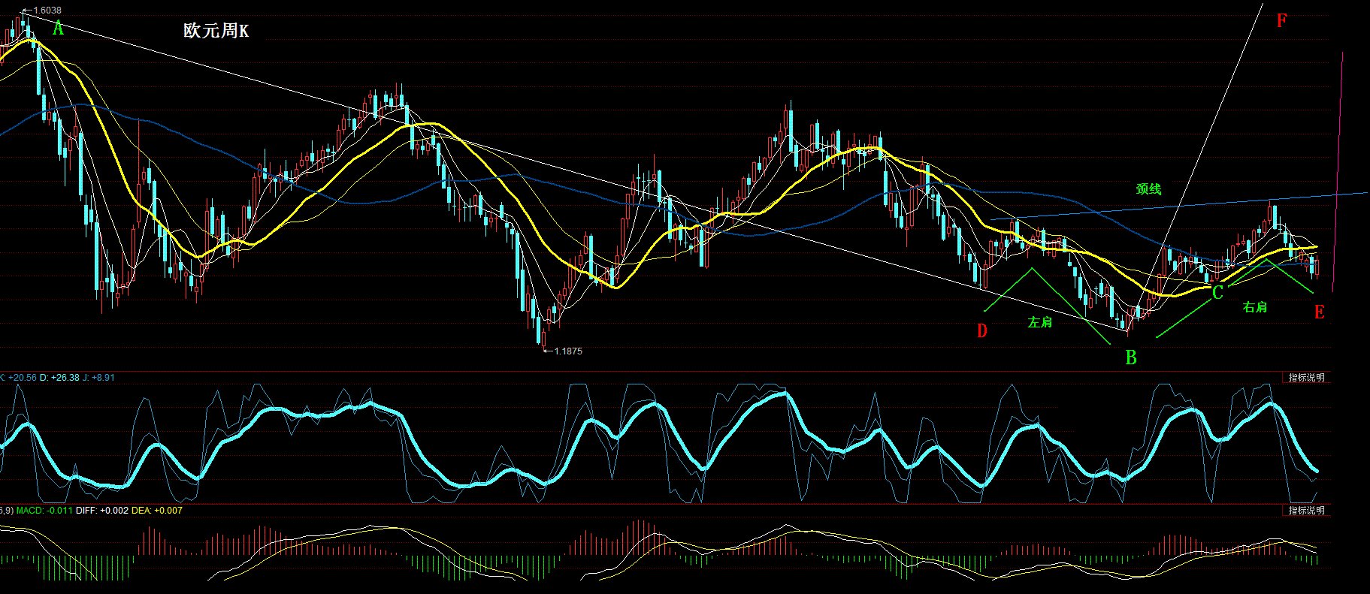Click the KDJ readout +20.56
The image size is (1370, 594).
coord(22,378)
